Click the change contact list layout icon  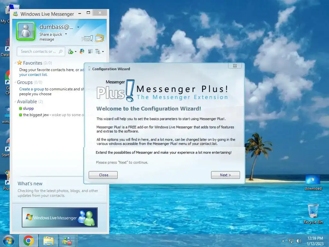[90, 51]
